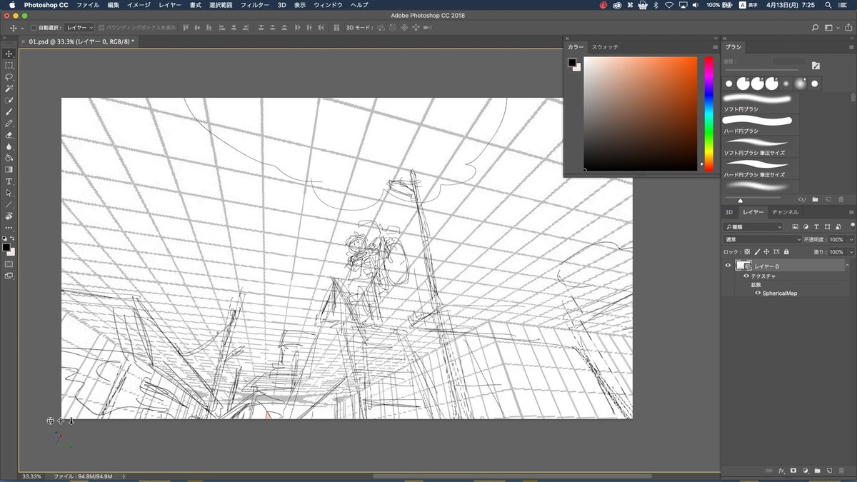Viewport: 857px width, 482px height.
Task: Toggle visibility of SphericalMap texture
Action: point(758,293)
